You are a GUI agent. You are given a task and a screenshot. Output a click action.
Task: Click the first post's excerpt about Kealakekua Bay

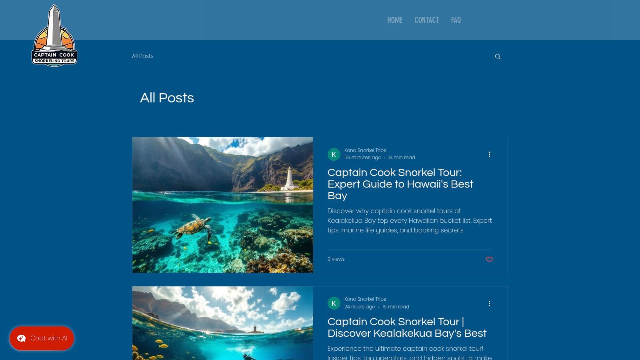pyautogui.click(x=410, y=220)
